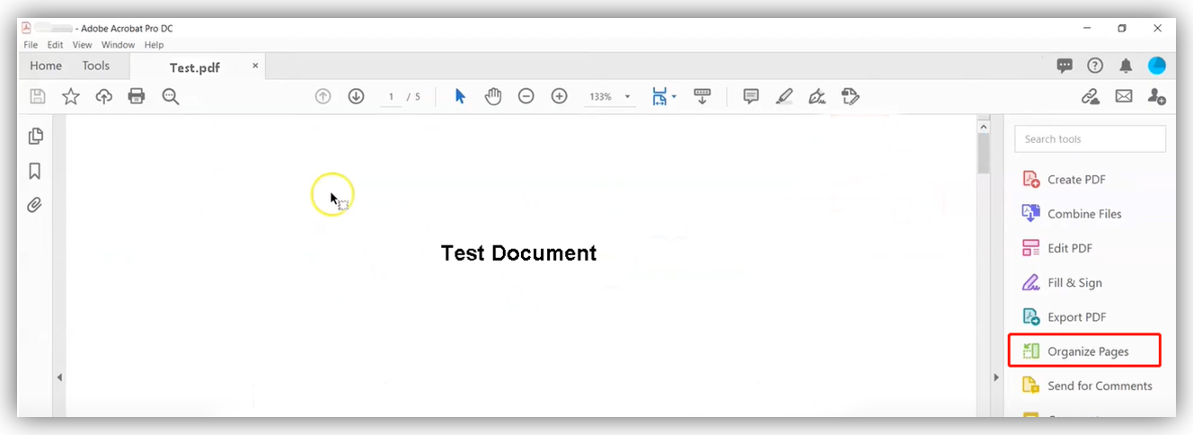Zoom in with the plus icon
The height and width of the screenshot is (435, 1193).
[559, 96]
